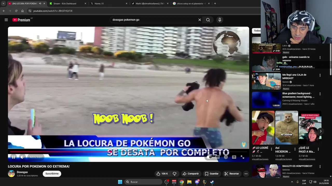Open more actions menu under video
The image size is (332, 186).
[x=246, y=174]
